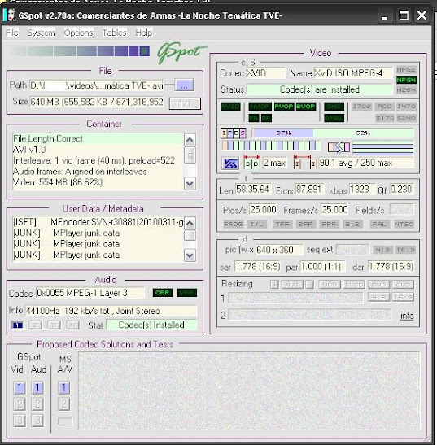
Task: Click down arrow on Metadata list
Action: click(x=190, y=255)
